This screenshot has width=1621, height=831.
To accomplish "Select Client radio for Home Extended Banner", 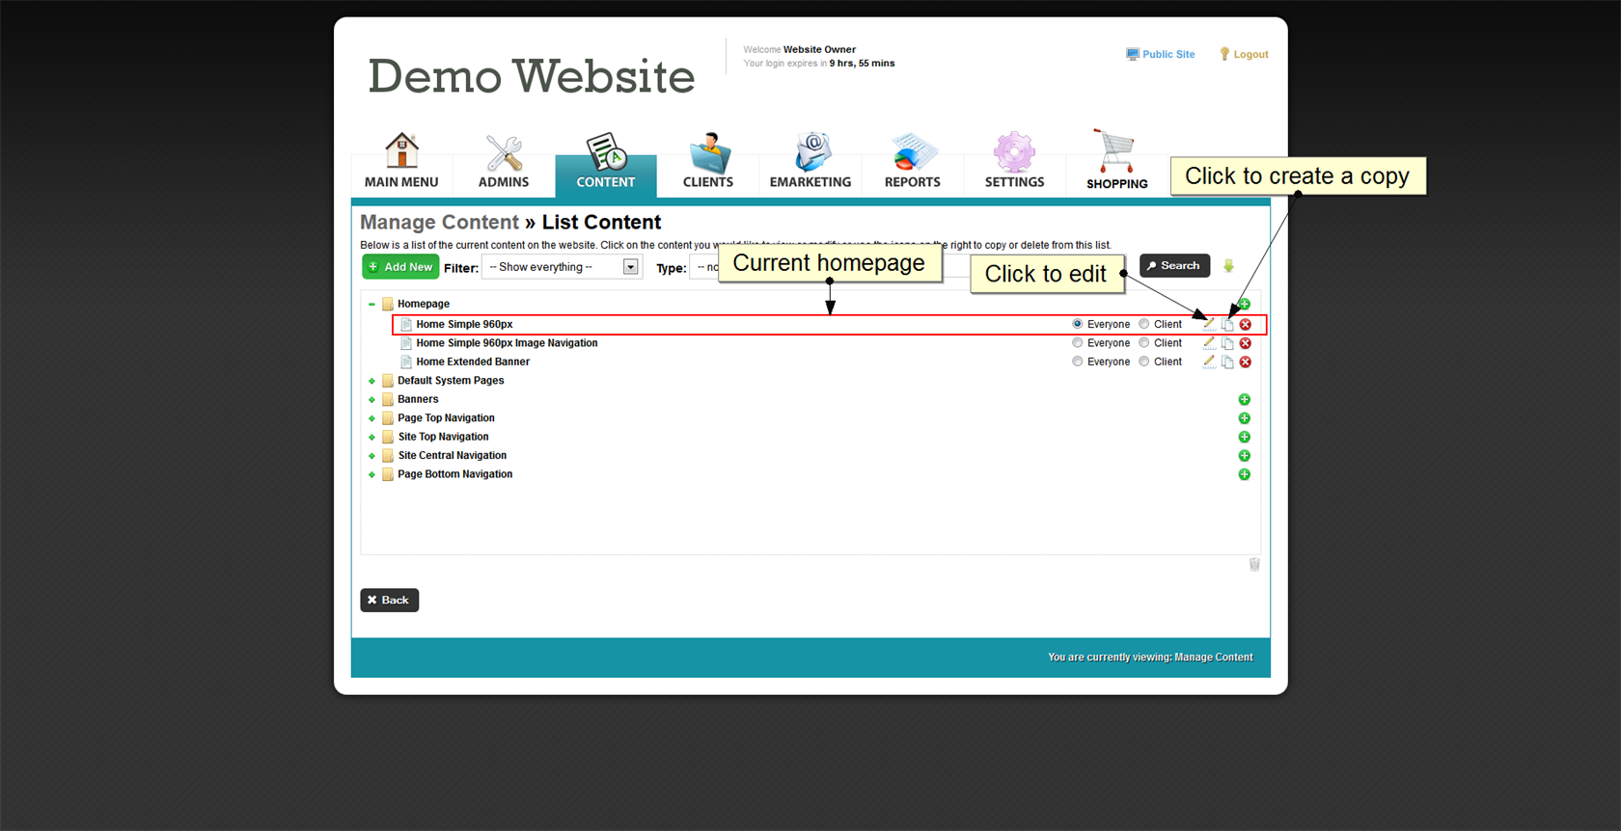I will coord(1144,362).
